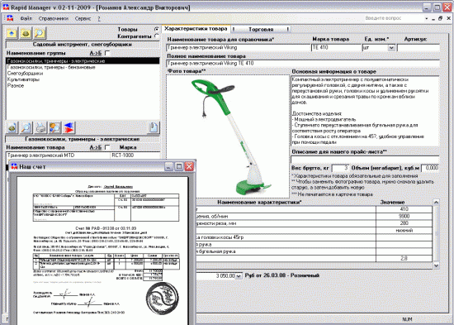The width and height of the screenshot is (454, 325).
Task: Click the value cell 280
Action: (x=404, y=223)
